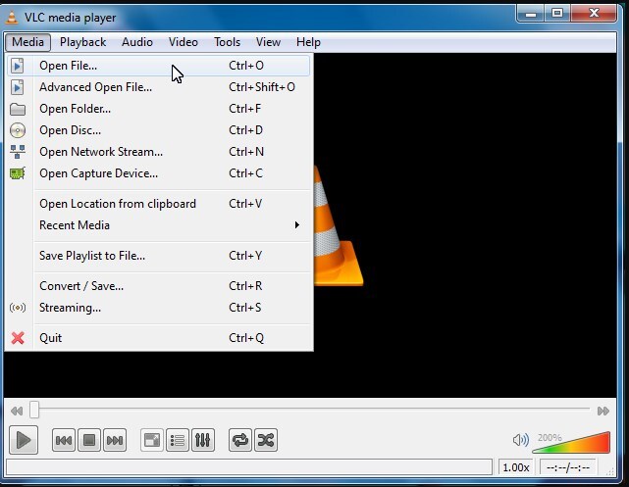Select Streaming... menu entry
The image size is (629, 487).
(159, 308)
